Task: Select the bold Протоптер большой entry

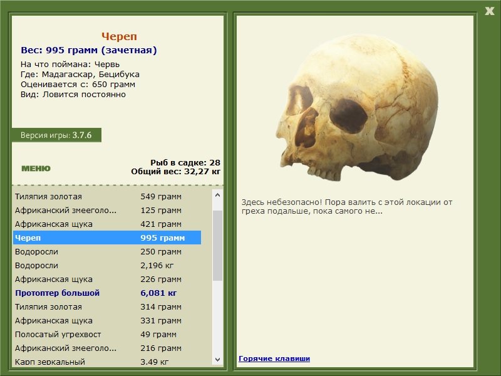Action: tap(107, 293)
